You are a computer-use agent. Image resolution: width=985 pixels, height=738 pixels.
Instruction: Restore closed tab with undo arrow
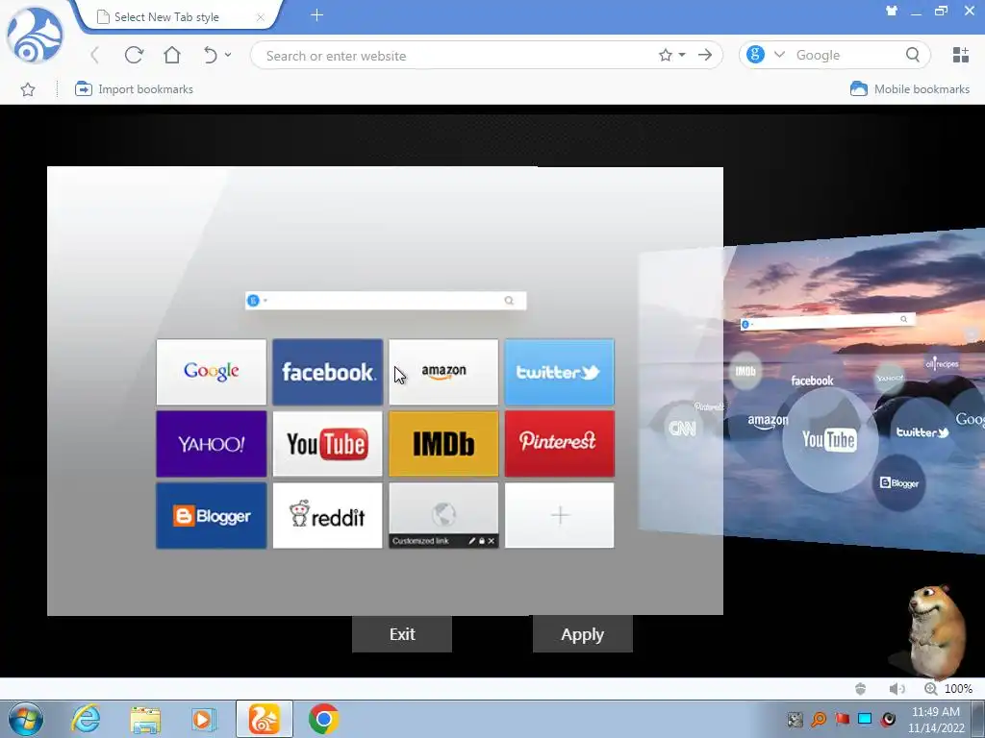click(211, 55)
